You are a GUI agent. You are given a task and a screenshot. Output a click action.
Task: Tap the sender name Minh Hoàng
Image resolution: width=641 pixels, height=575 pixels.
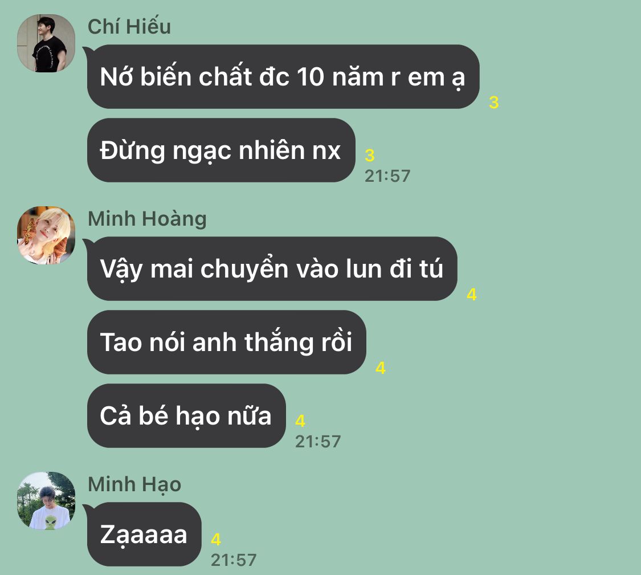tap(147, 219)
